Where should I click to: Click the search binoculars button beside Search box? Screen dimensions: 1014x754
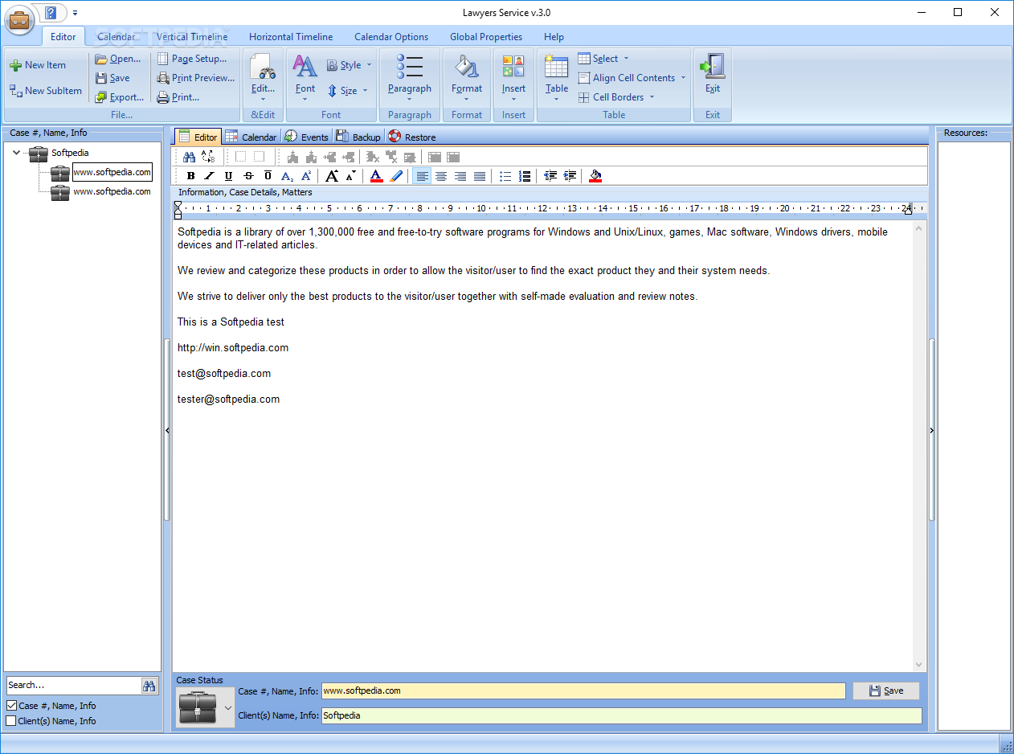point(149,686)
